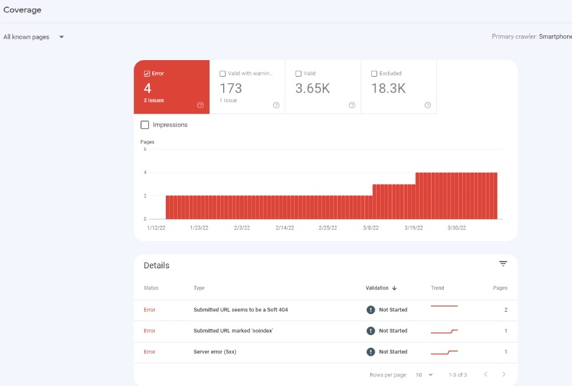Expand the Rows per page dropdown
The height and width of the screenshot is (386, 572).
(x=424, y=375)
